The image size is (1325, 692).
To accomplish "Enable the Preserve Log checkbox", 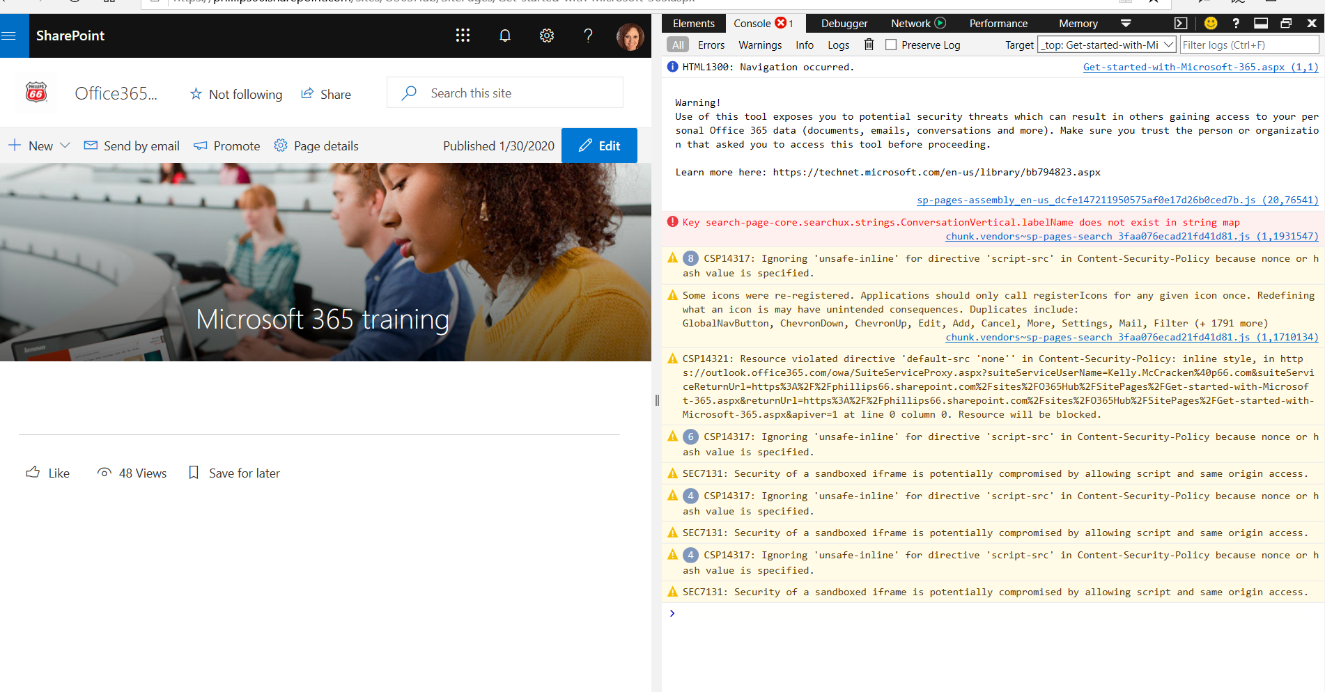I will (890, 44).
